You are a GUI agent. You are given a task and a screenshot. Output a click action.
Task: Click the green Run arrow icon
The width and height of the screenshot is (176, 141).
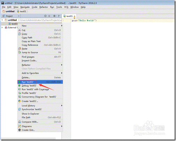(20, 82)
